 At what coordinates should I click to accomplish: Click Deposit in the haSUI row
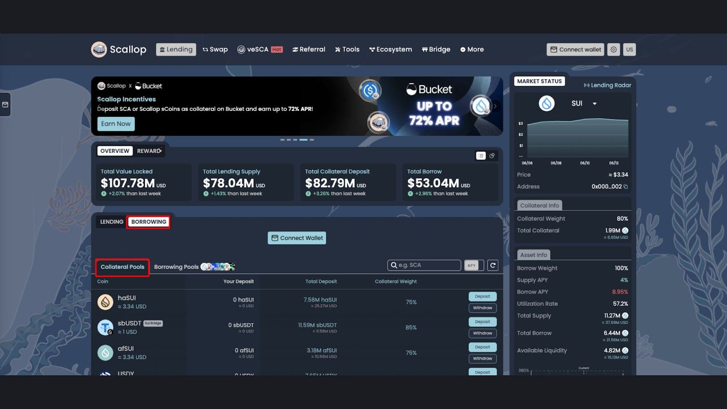483,297
